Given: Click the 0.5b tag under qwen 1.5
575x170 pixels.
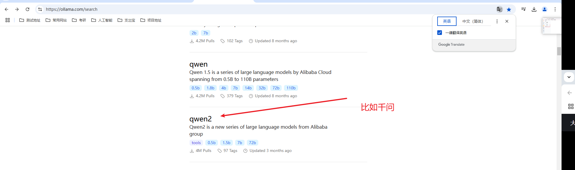Looking at the screenshot, I should click(196, 88).
